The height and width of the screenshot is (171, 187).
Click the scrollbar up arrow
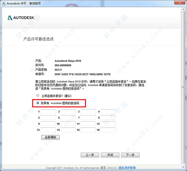pos(183,9)
